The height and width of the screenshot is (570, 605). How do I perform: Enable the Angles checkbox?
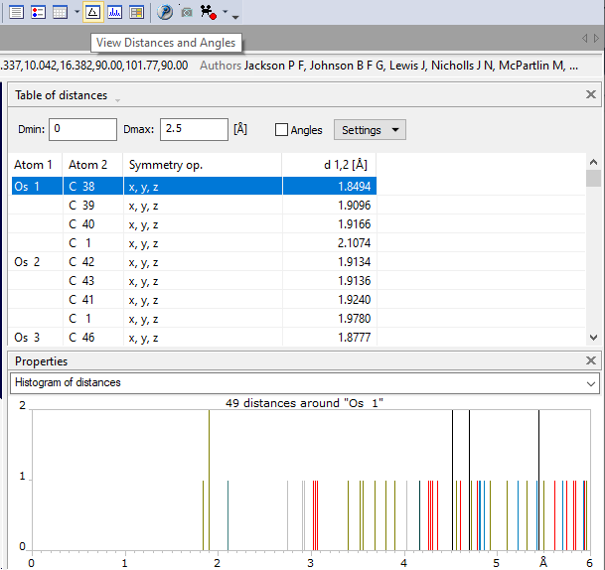pyautogui.click(x=281, y=130)
